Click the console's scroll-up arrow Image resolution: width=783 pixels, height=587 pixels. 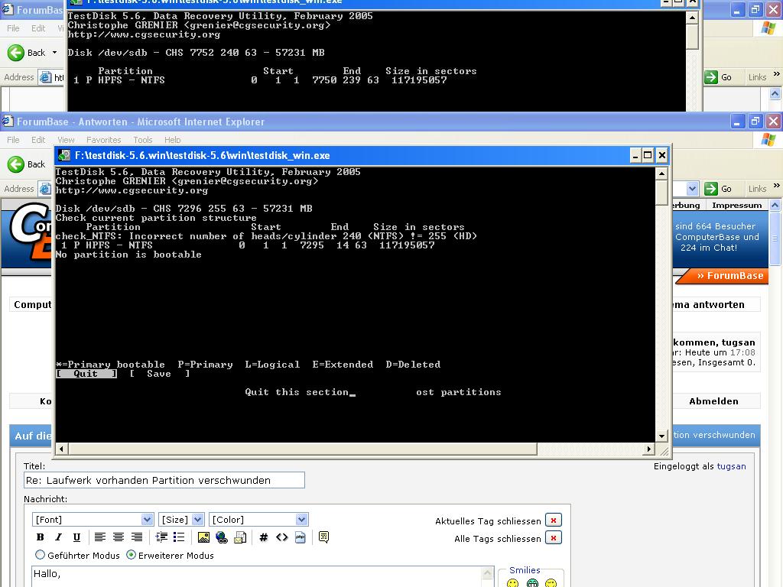661,174
